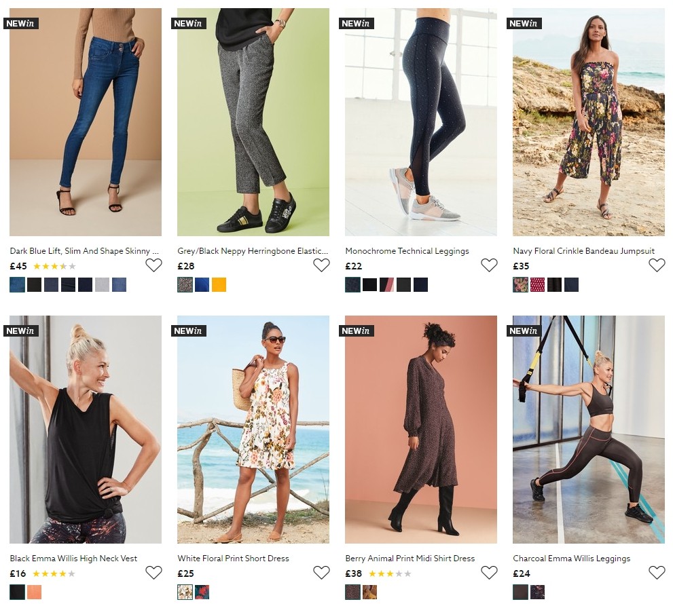Click White Floral Print Short Dress title
673x604 pixels.
pyautogui.click(x=233, y=559)
